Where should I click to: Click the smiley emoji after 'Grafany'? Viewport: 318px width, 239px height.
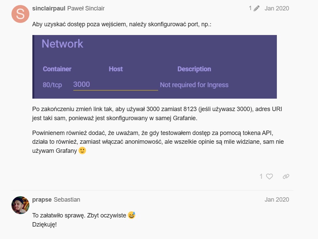click(x=82, y=150)
